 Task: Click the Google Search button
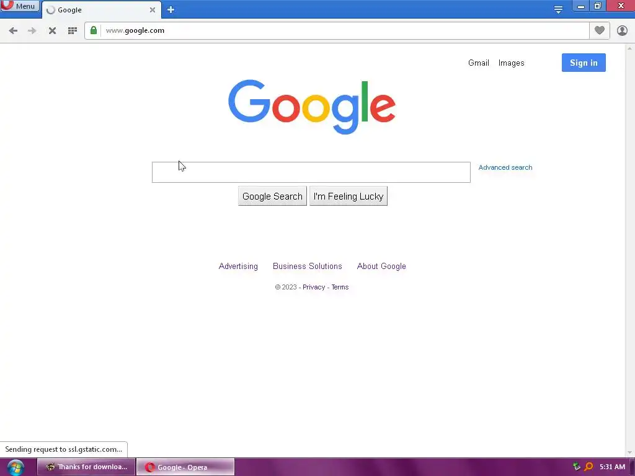click(x=273, y=196)
